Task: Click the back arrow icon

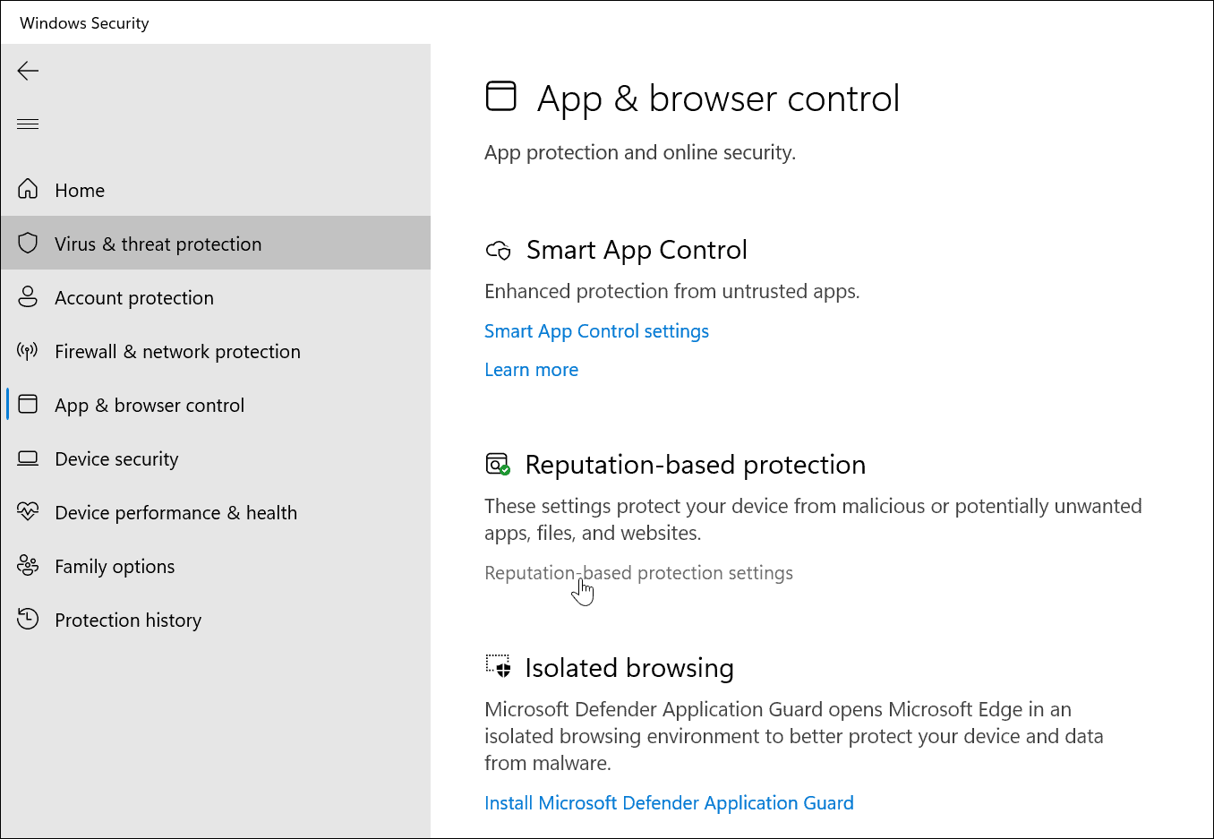Action: pos(28,71)
